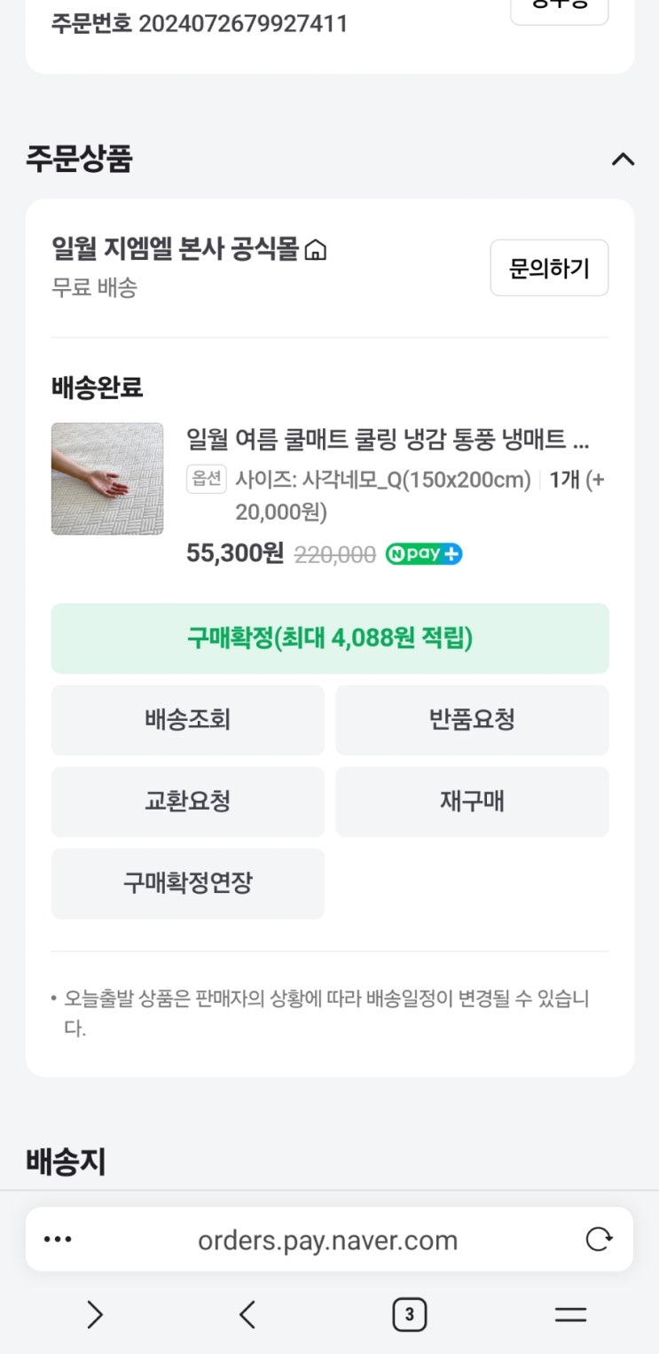The width and height of the screenshot is (659, 1354).
Task: Tap the browser back arrow icon
Action: 247,1315
